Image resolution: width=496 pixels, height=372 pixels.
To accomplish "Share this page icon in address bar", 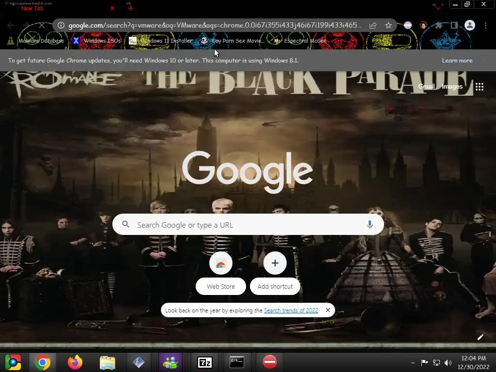I will 373,25.
